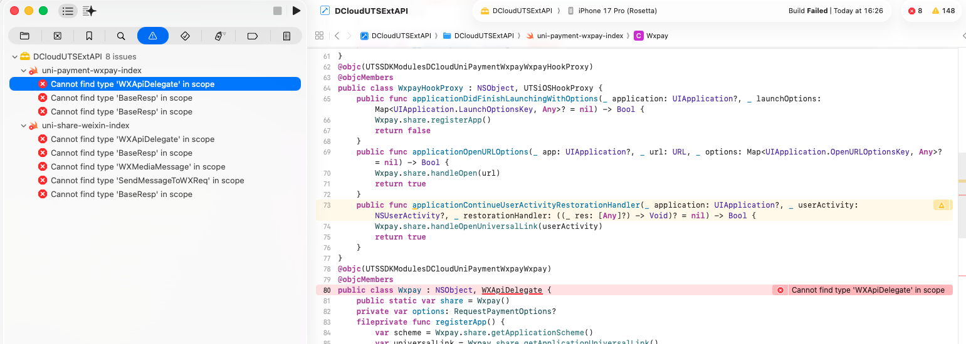Open the Report navigator tab
The image size is (966, 344).
(286, 36)
